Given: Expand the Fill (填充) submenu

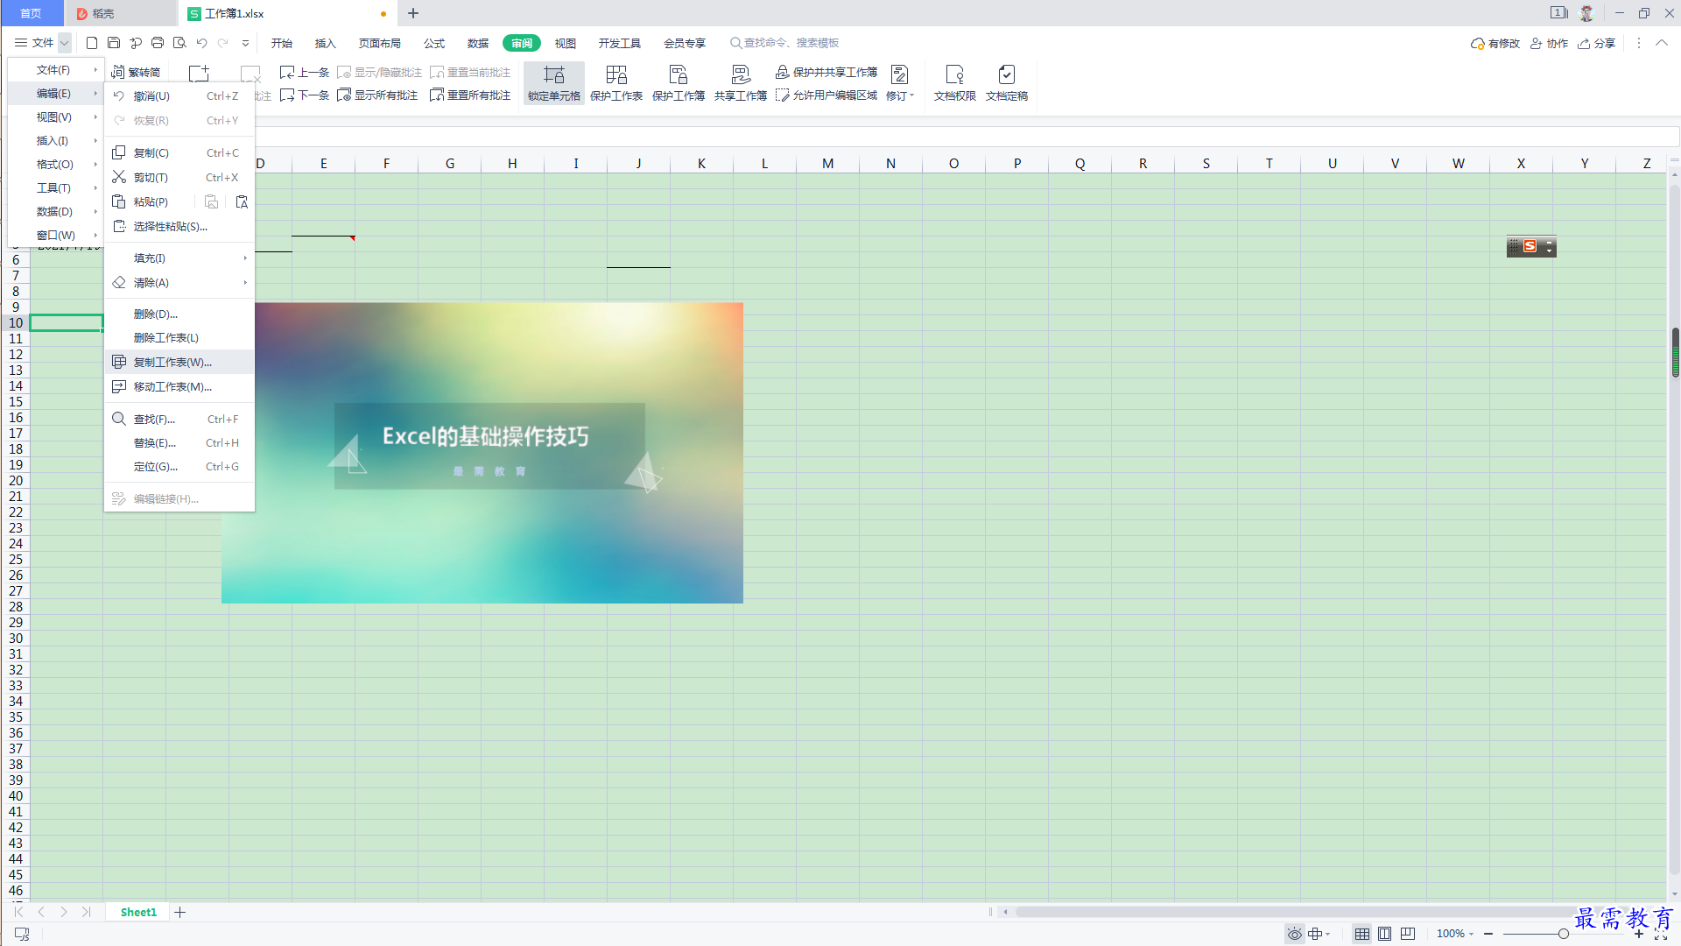Looking at the screenshot, I should click(179, 258).
